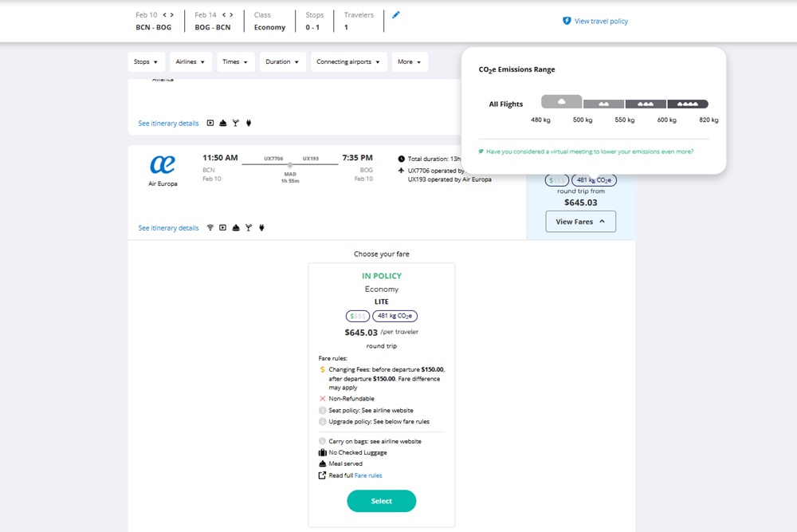Open the Airlines filter dropdown

pyautogui.click(x=190, y=61)
